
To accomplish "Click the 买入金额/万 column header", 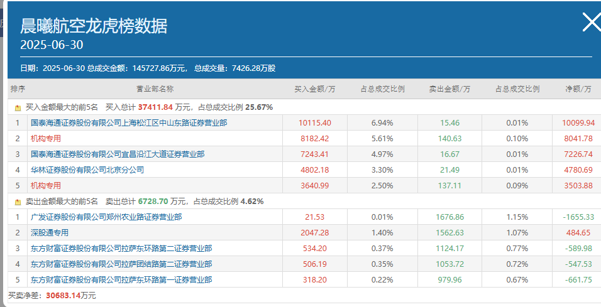I will pyautogui.click(x=315, y=89).
